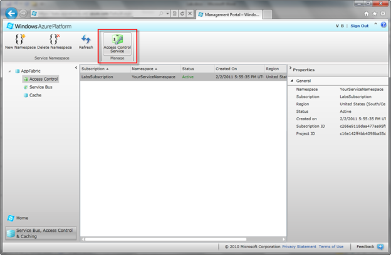Click the address bar search magnifier
391x255 pixels.
(x=161, y=13)
